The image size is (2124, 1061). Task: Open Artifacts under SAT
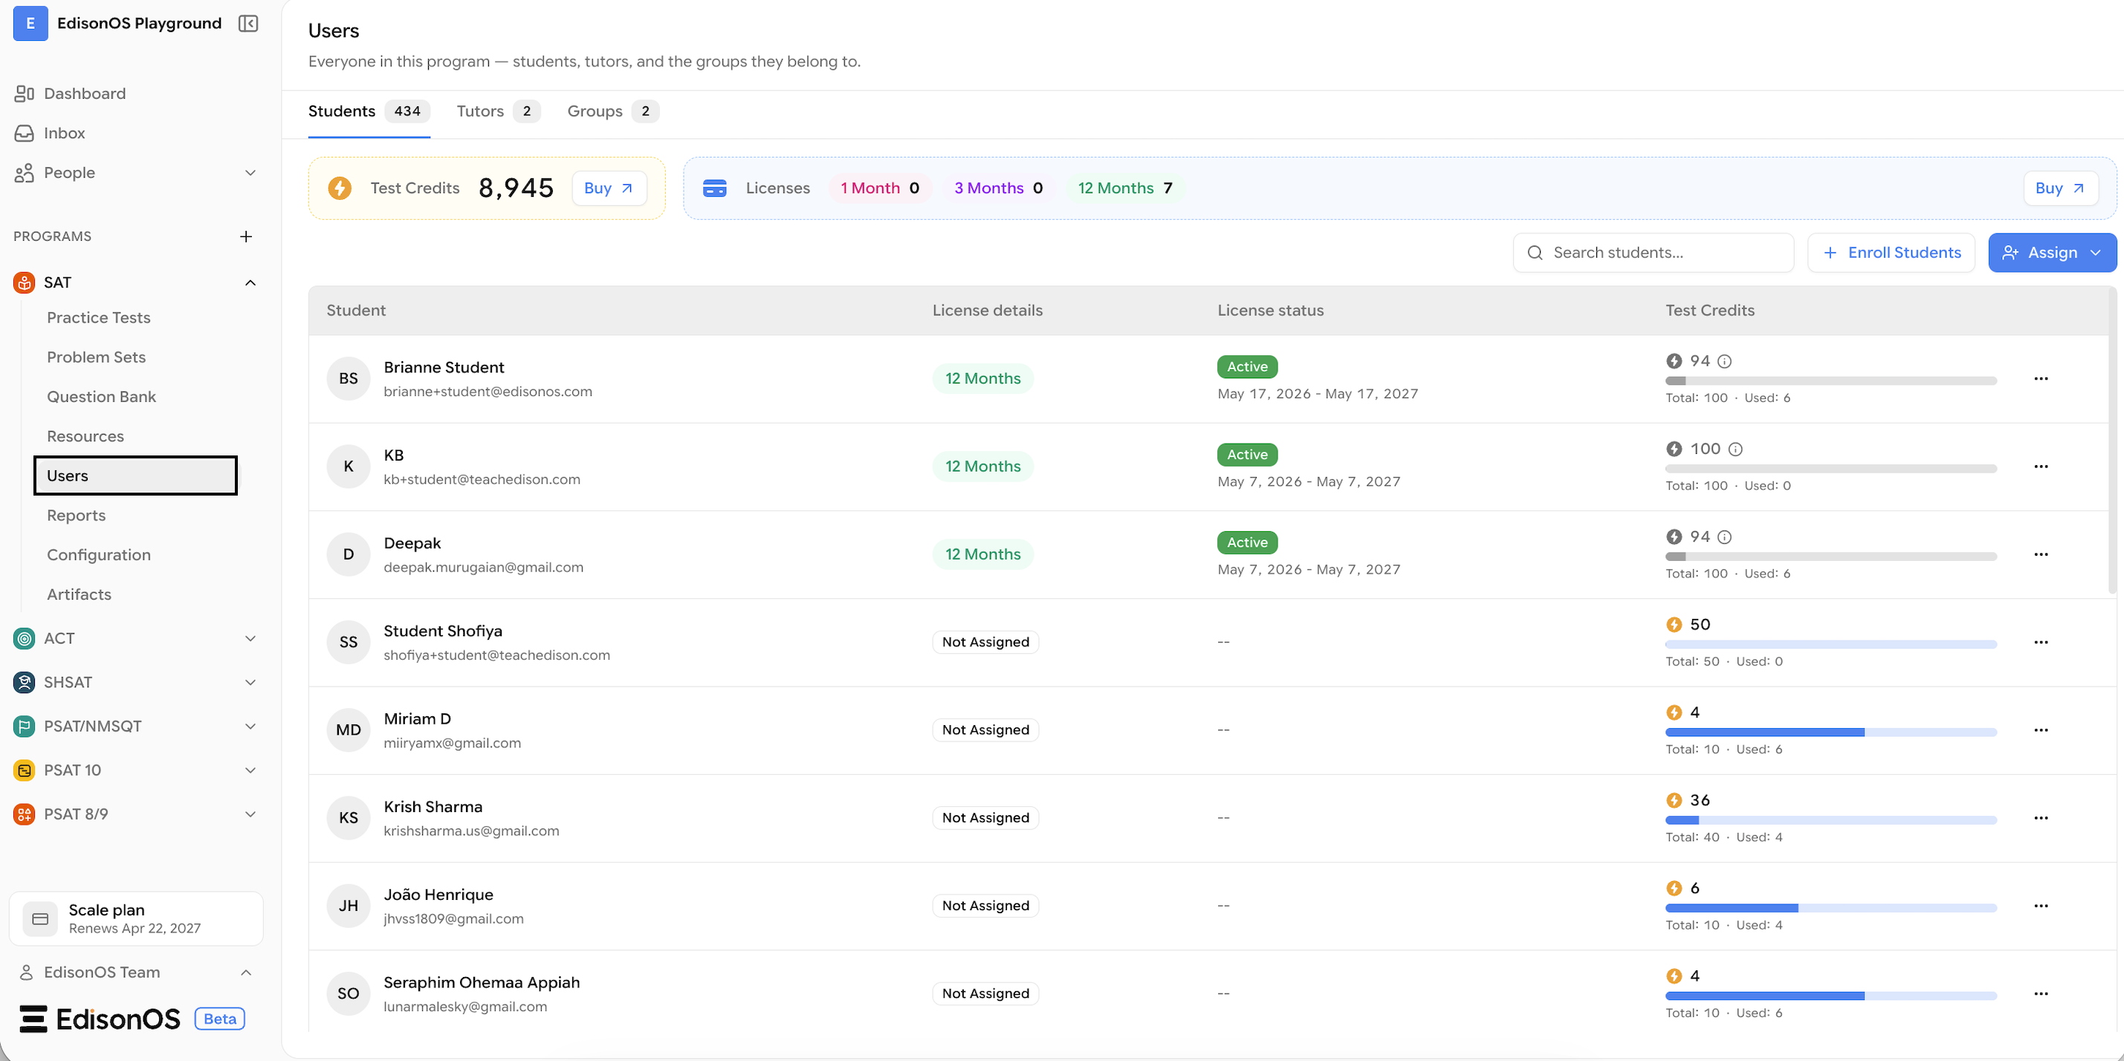[x=80, y=594]
